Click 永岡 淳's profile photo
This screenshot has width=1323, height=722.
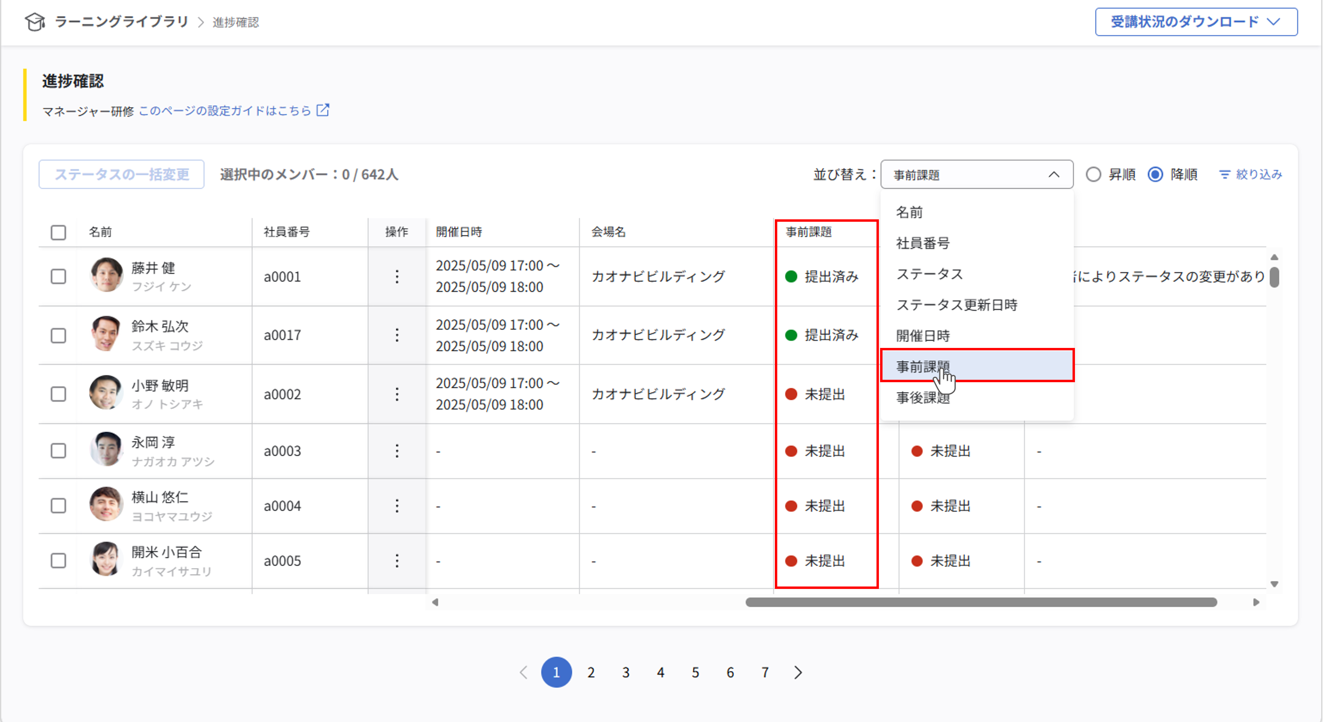(106, 449)
